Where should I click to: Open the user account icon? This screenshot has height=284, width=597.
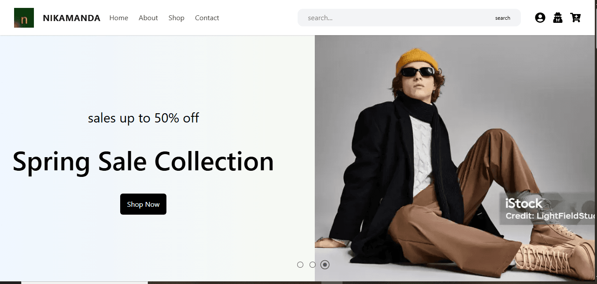coord(540,18)
